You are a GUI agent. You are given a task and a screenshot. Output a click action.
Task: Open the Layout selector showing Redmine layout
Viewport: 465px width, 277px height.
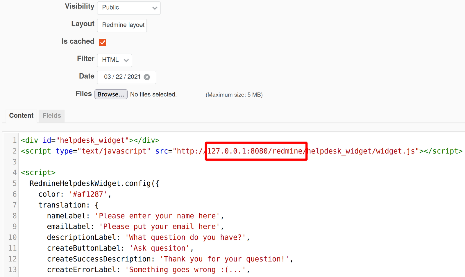(x=122, y=25)
